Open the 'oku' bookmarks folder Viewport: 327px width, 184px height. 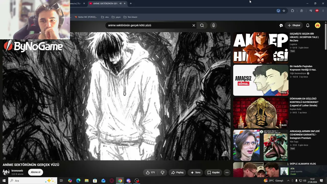105,17
